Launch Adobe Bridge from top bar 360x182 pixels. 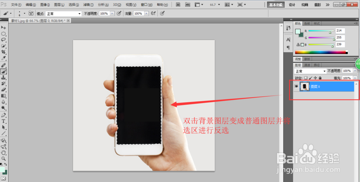pos(178,5)
